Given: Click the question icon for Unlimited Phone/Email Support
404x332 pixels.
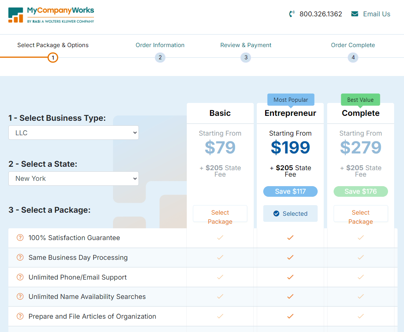Looking at the screenshot, I should [x=20, y=277].
